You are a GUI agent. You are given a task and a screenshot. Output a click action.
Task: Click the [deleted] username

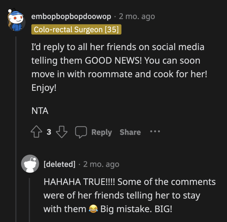59,164
